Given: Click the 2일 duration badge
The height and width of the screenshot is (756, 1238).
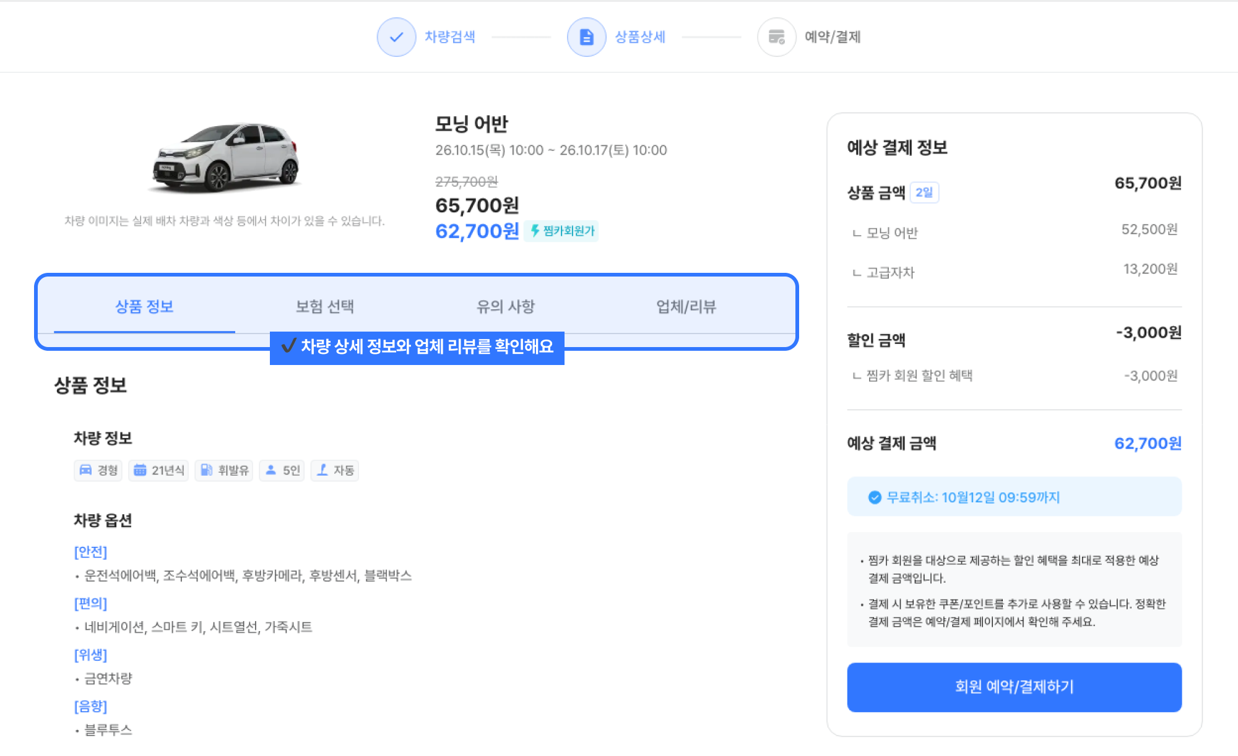Looking at the screenshot, I should [x=924, y=192].
